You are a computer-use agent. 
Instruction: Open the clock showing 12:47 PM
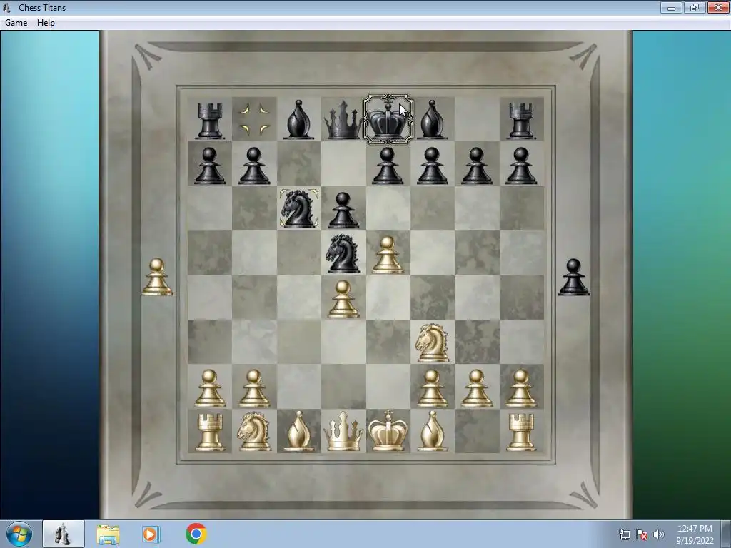(x=695, y=534)
